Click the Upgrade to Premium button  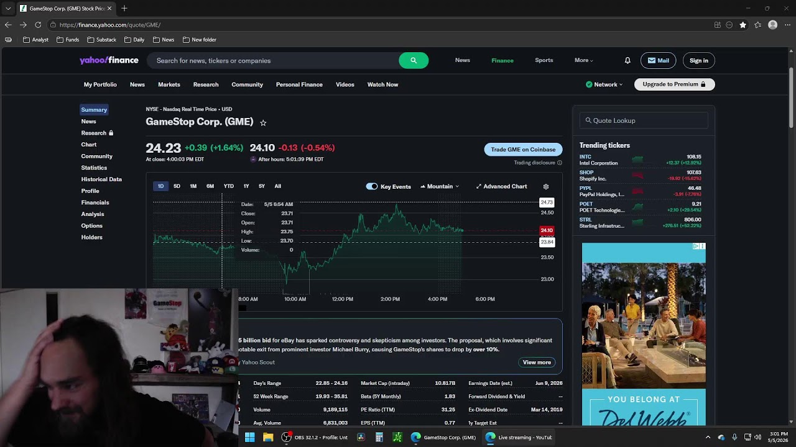point(674,84)
